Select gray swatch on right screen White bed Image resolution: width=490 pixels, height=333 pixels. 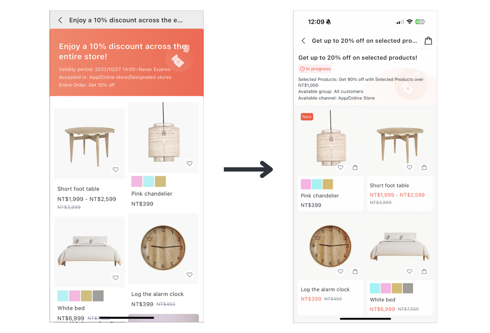(408, 288)
